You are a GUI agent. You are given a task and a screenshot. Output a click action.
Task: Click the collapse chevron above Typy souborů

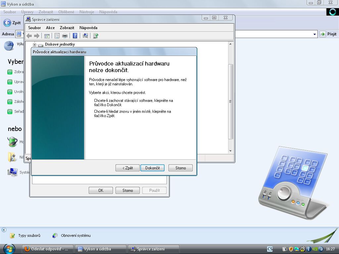(4, 230)
